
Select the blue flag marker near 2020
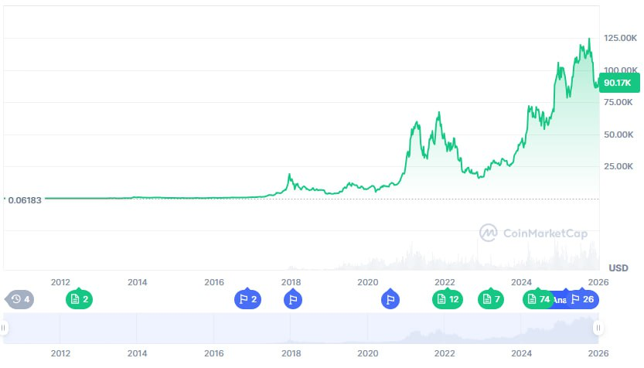pyautogui.click(x=390, y=299)
